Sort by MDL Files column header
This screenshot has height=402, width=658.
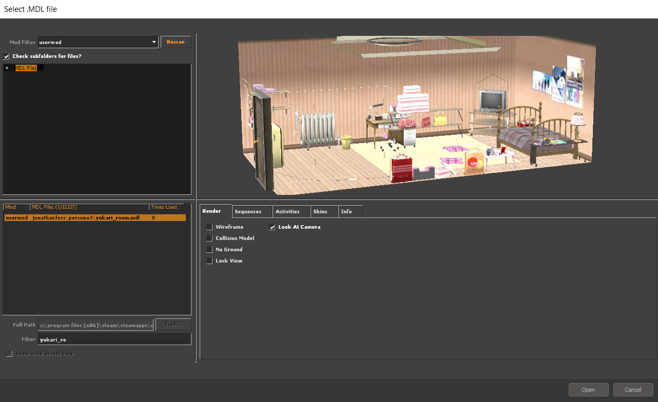(x=89, y=207)
